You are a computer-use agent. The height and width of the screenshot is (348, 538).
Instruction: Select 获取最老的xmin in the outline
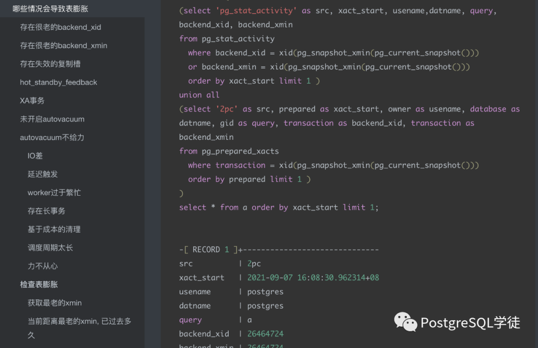tap(55, 303)
